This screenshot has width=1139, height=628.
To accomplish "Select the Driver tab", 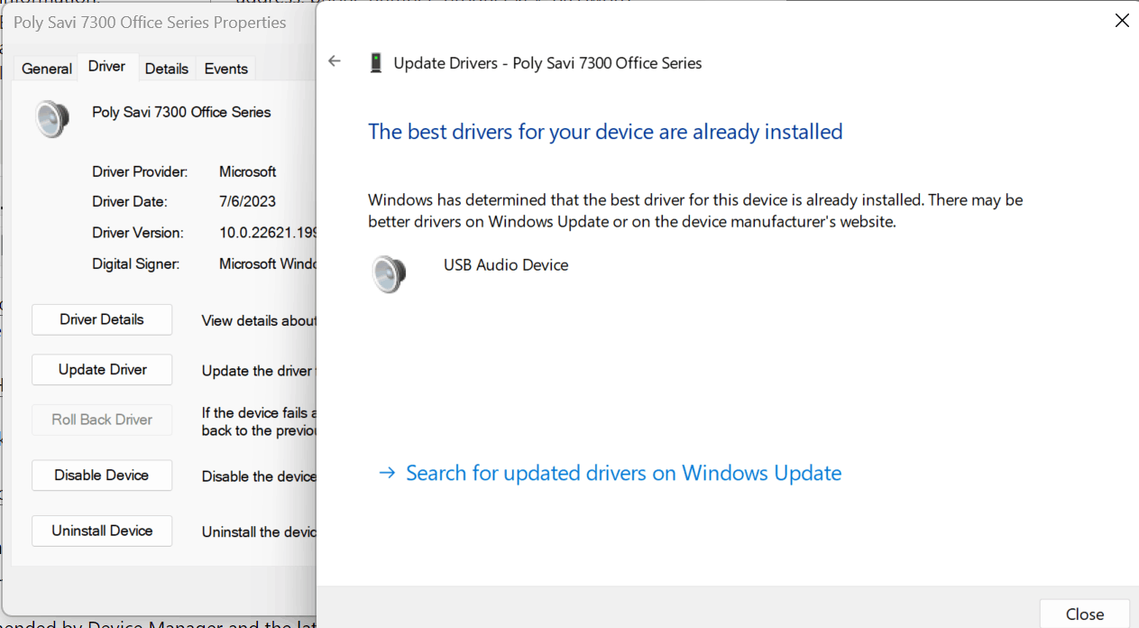I will coord(106,67).
